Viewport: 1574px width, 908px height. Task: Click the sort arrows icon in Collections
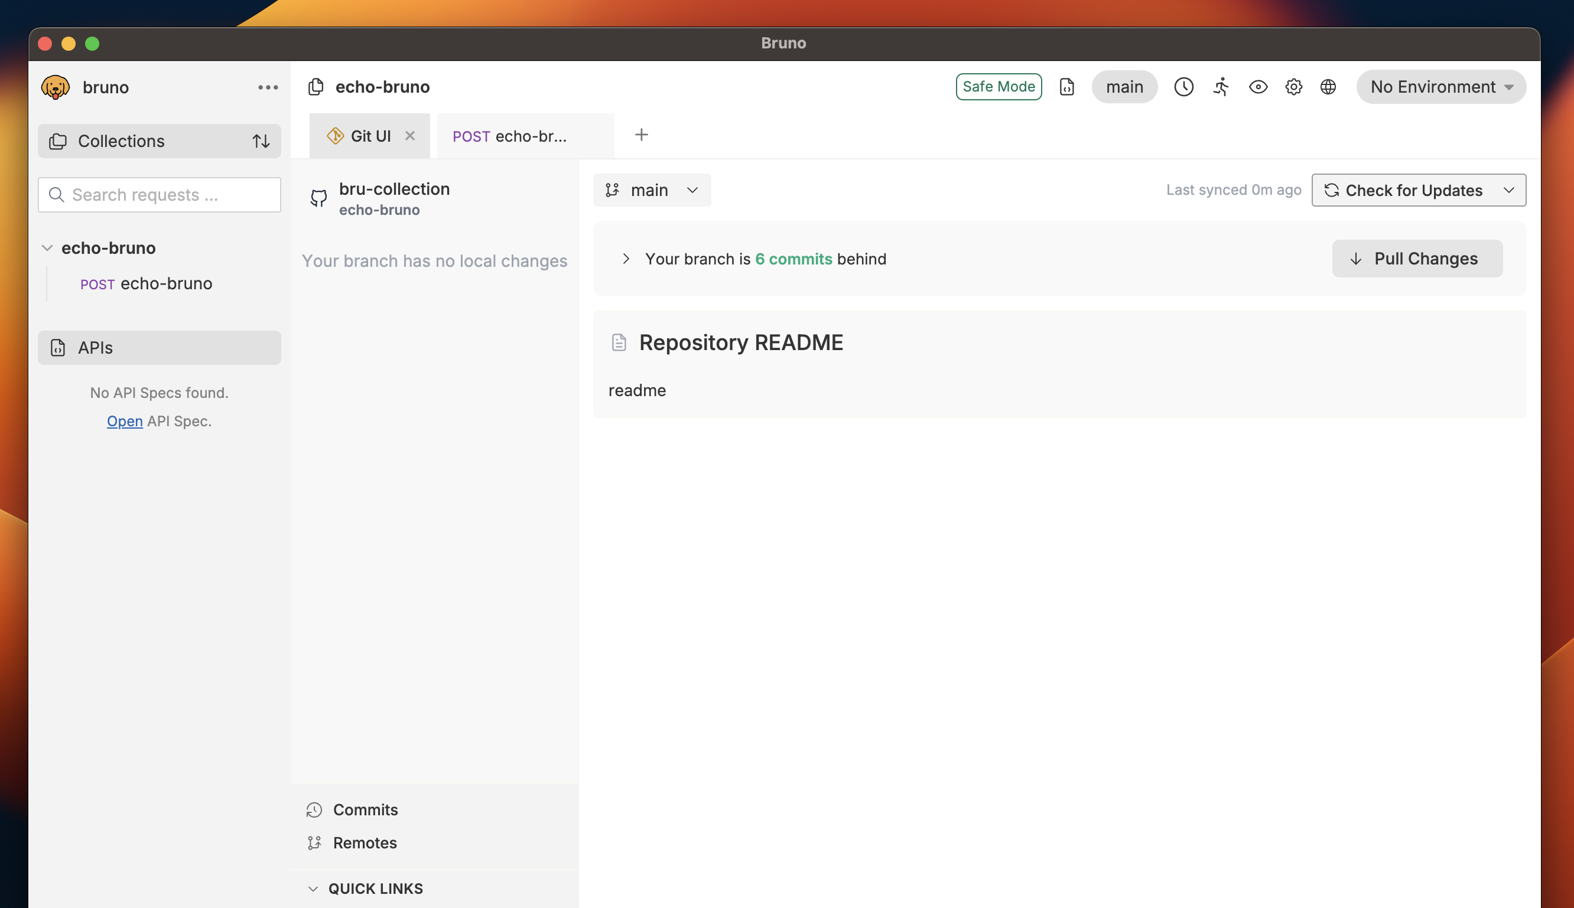261,141
